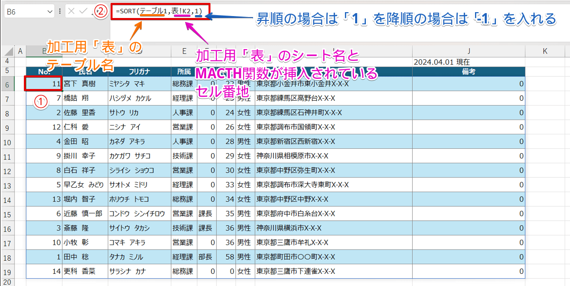Select row 19 header
Screen dimensions: 570x286
pyautogui.click(x=7, y=272)
